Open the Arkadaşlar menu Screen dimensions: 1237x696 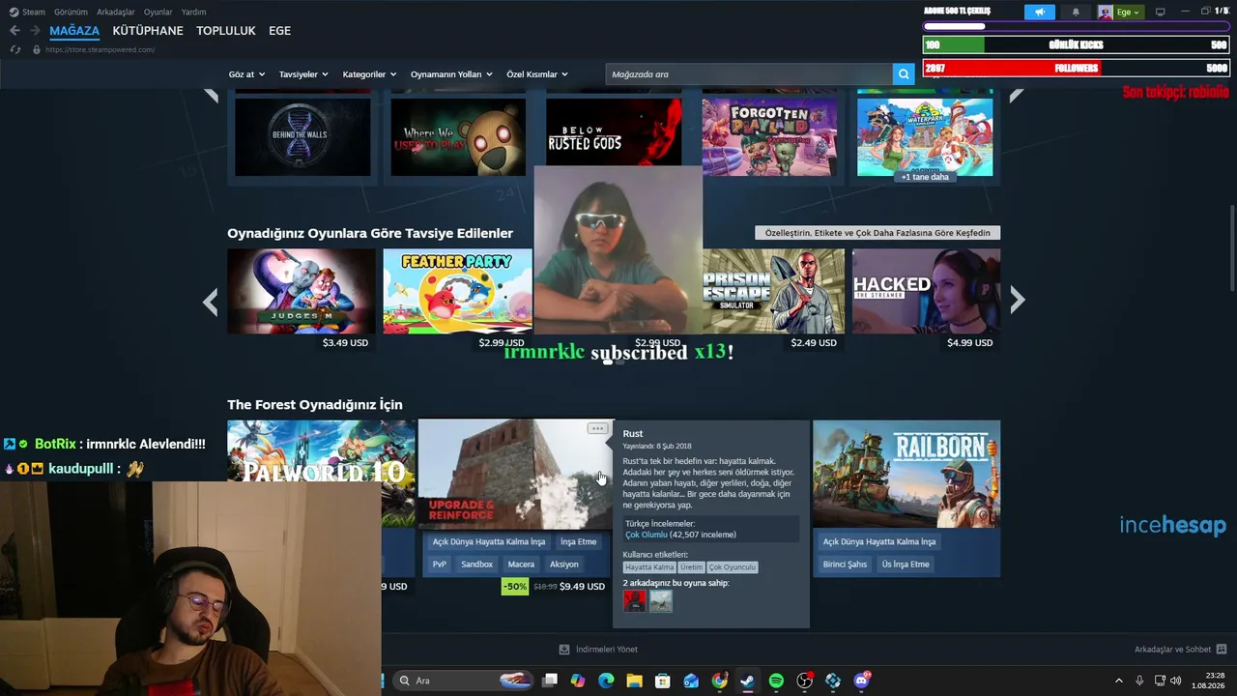[116, 12]
